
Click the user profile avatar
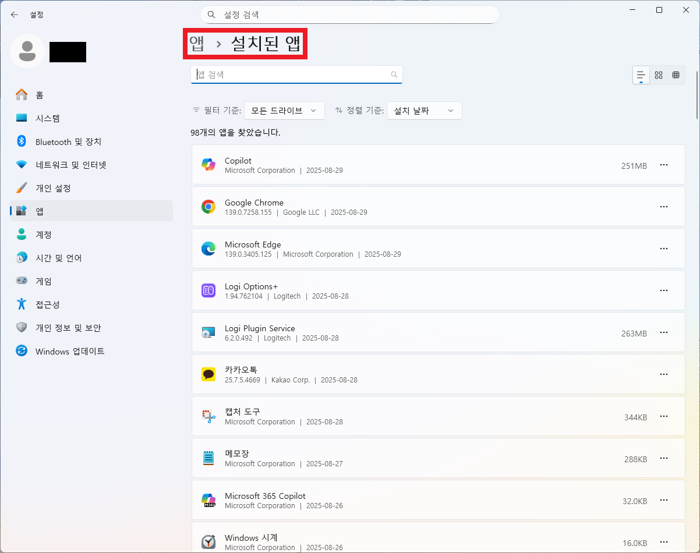(27, 51)
